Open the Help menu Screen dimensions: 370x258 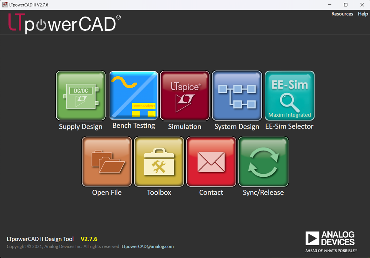coord(363,14)
